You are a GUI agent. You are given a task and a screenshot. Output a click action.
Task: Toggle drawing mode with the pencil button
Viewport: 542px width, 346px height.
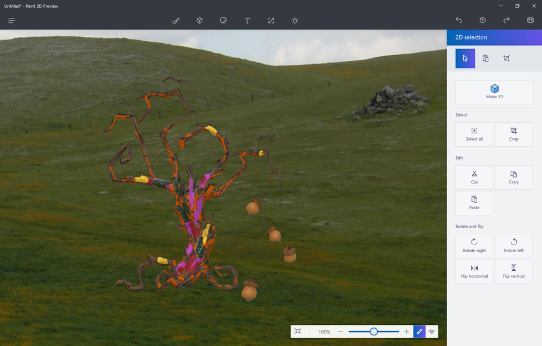tap(420, 331)
